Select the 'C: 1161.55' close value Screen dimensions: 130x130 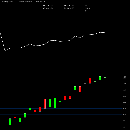pyautogui.click(x=48, y=8)
